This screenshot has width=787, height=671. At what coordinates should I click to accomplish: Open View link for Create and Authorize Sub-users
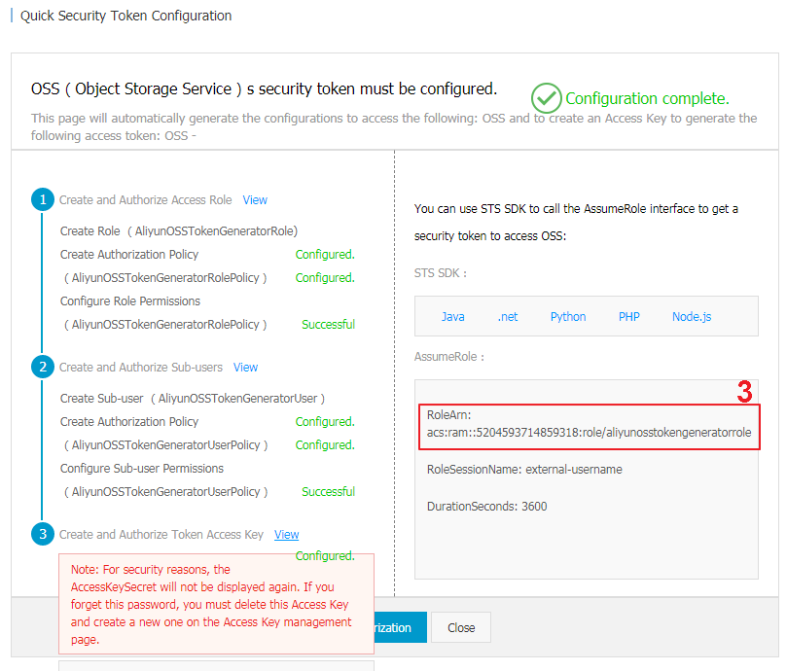245,368
